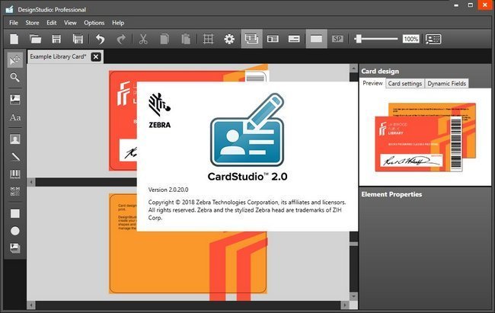Switch to the Card settings tab

[404, 83]
